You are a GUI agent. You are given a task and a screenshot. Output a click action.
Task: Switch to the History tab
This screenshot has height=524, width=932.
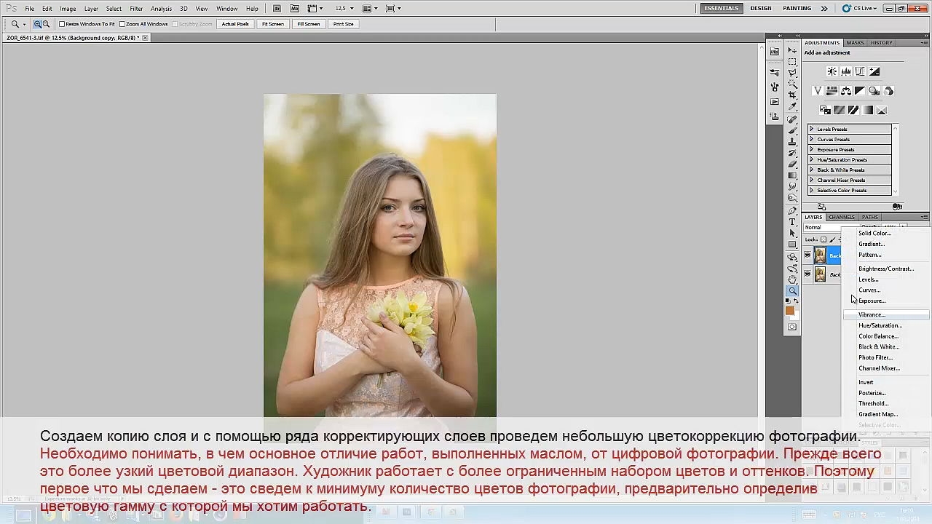coord(882,43)
